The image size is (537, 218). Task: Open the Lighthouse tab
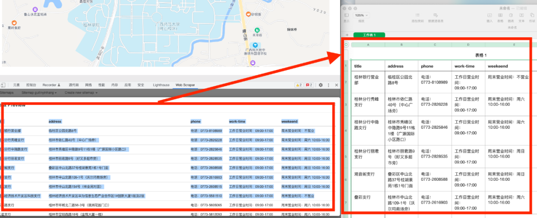point(161,85)
